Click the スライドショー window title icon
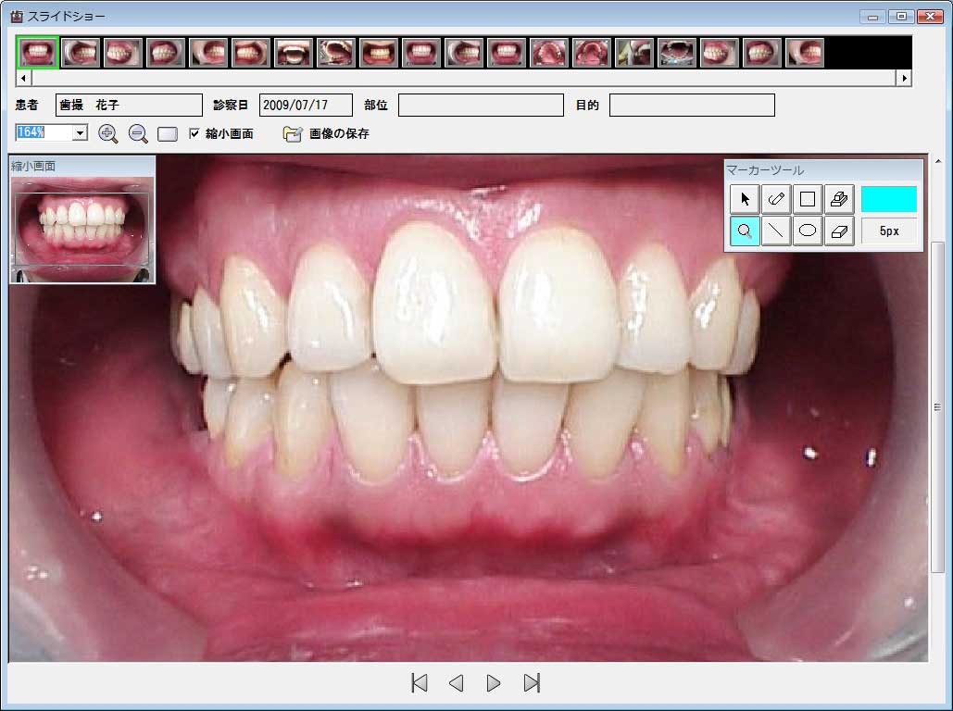The height and width of the screenshot is (711, 953). pyautogui.click(x=17, y=17)
